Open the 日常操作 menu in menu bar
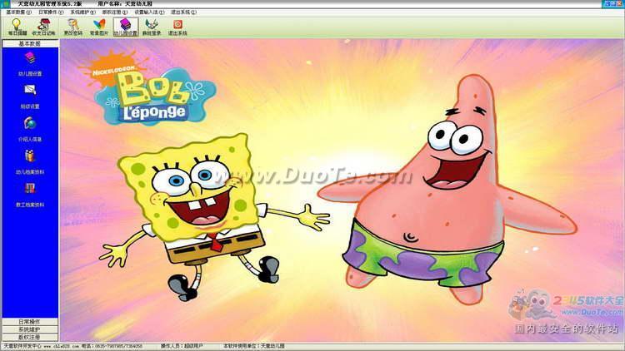This screenshot has width=625, height=351. [x=51, y=12]
